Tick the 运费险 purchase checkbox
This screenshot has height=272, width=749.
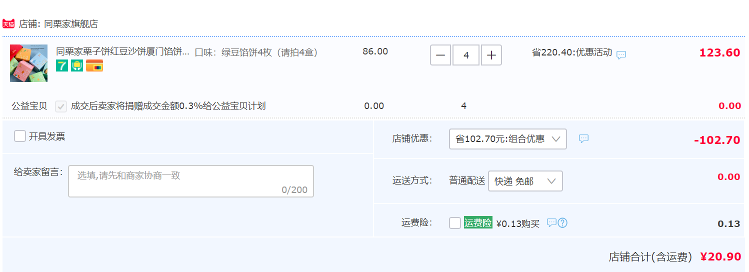[x=455, y=223]
